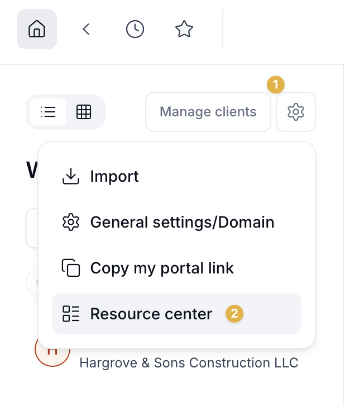Click the yellow badge numbered 1

click(276, 84)
